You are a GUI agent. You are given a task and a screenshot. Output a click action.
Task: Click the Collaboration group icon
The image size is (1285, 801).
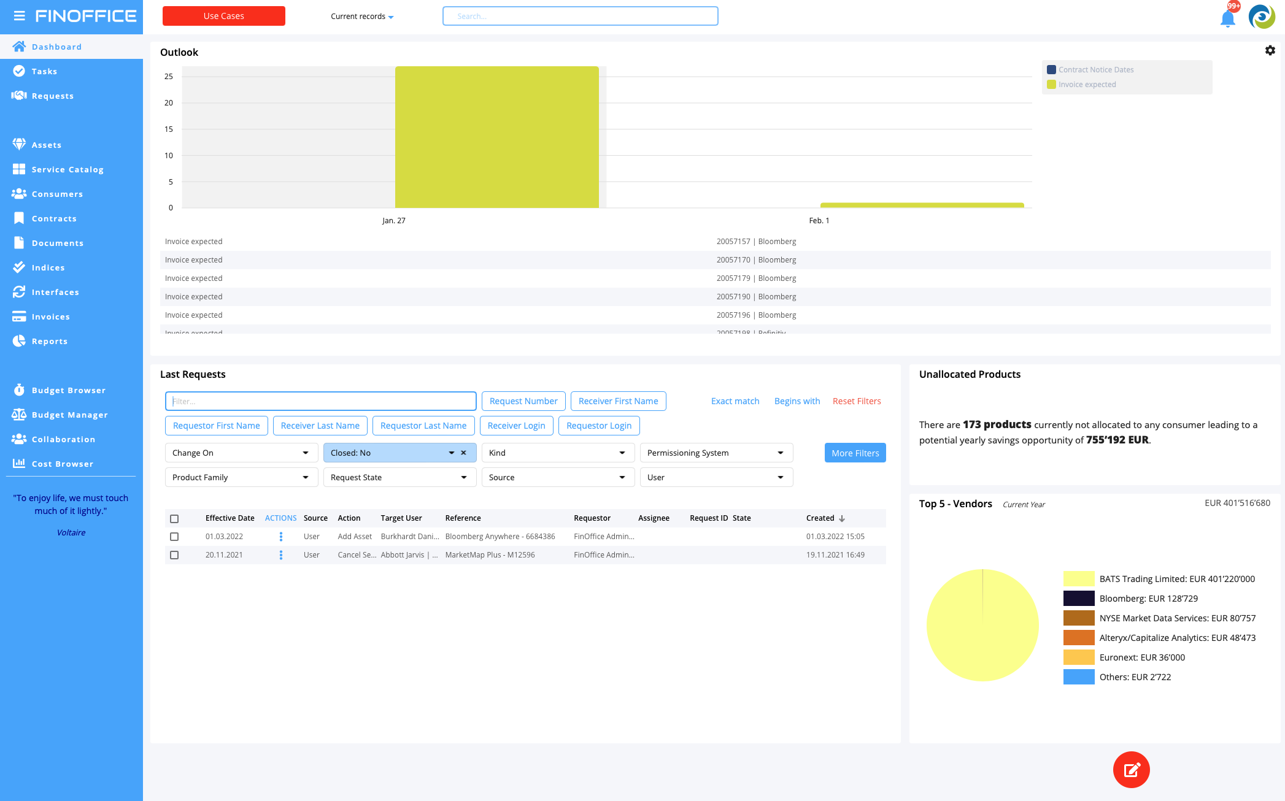pyautogui.click(x=19, y=439)
